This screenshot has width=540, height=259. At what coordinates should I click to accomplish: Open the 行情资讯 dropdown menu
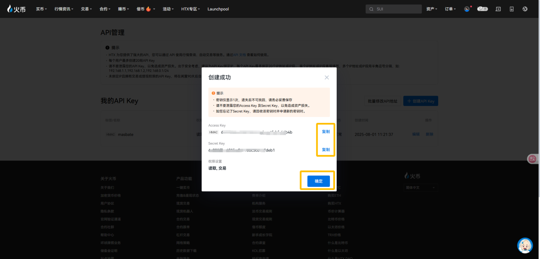pyautogui.click(x=64, y=9)
